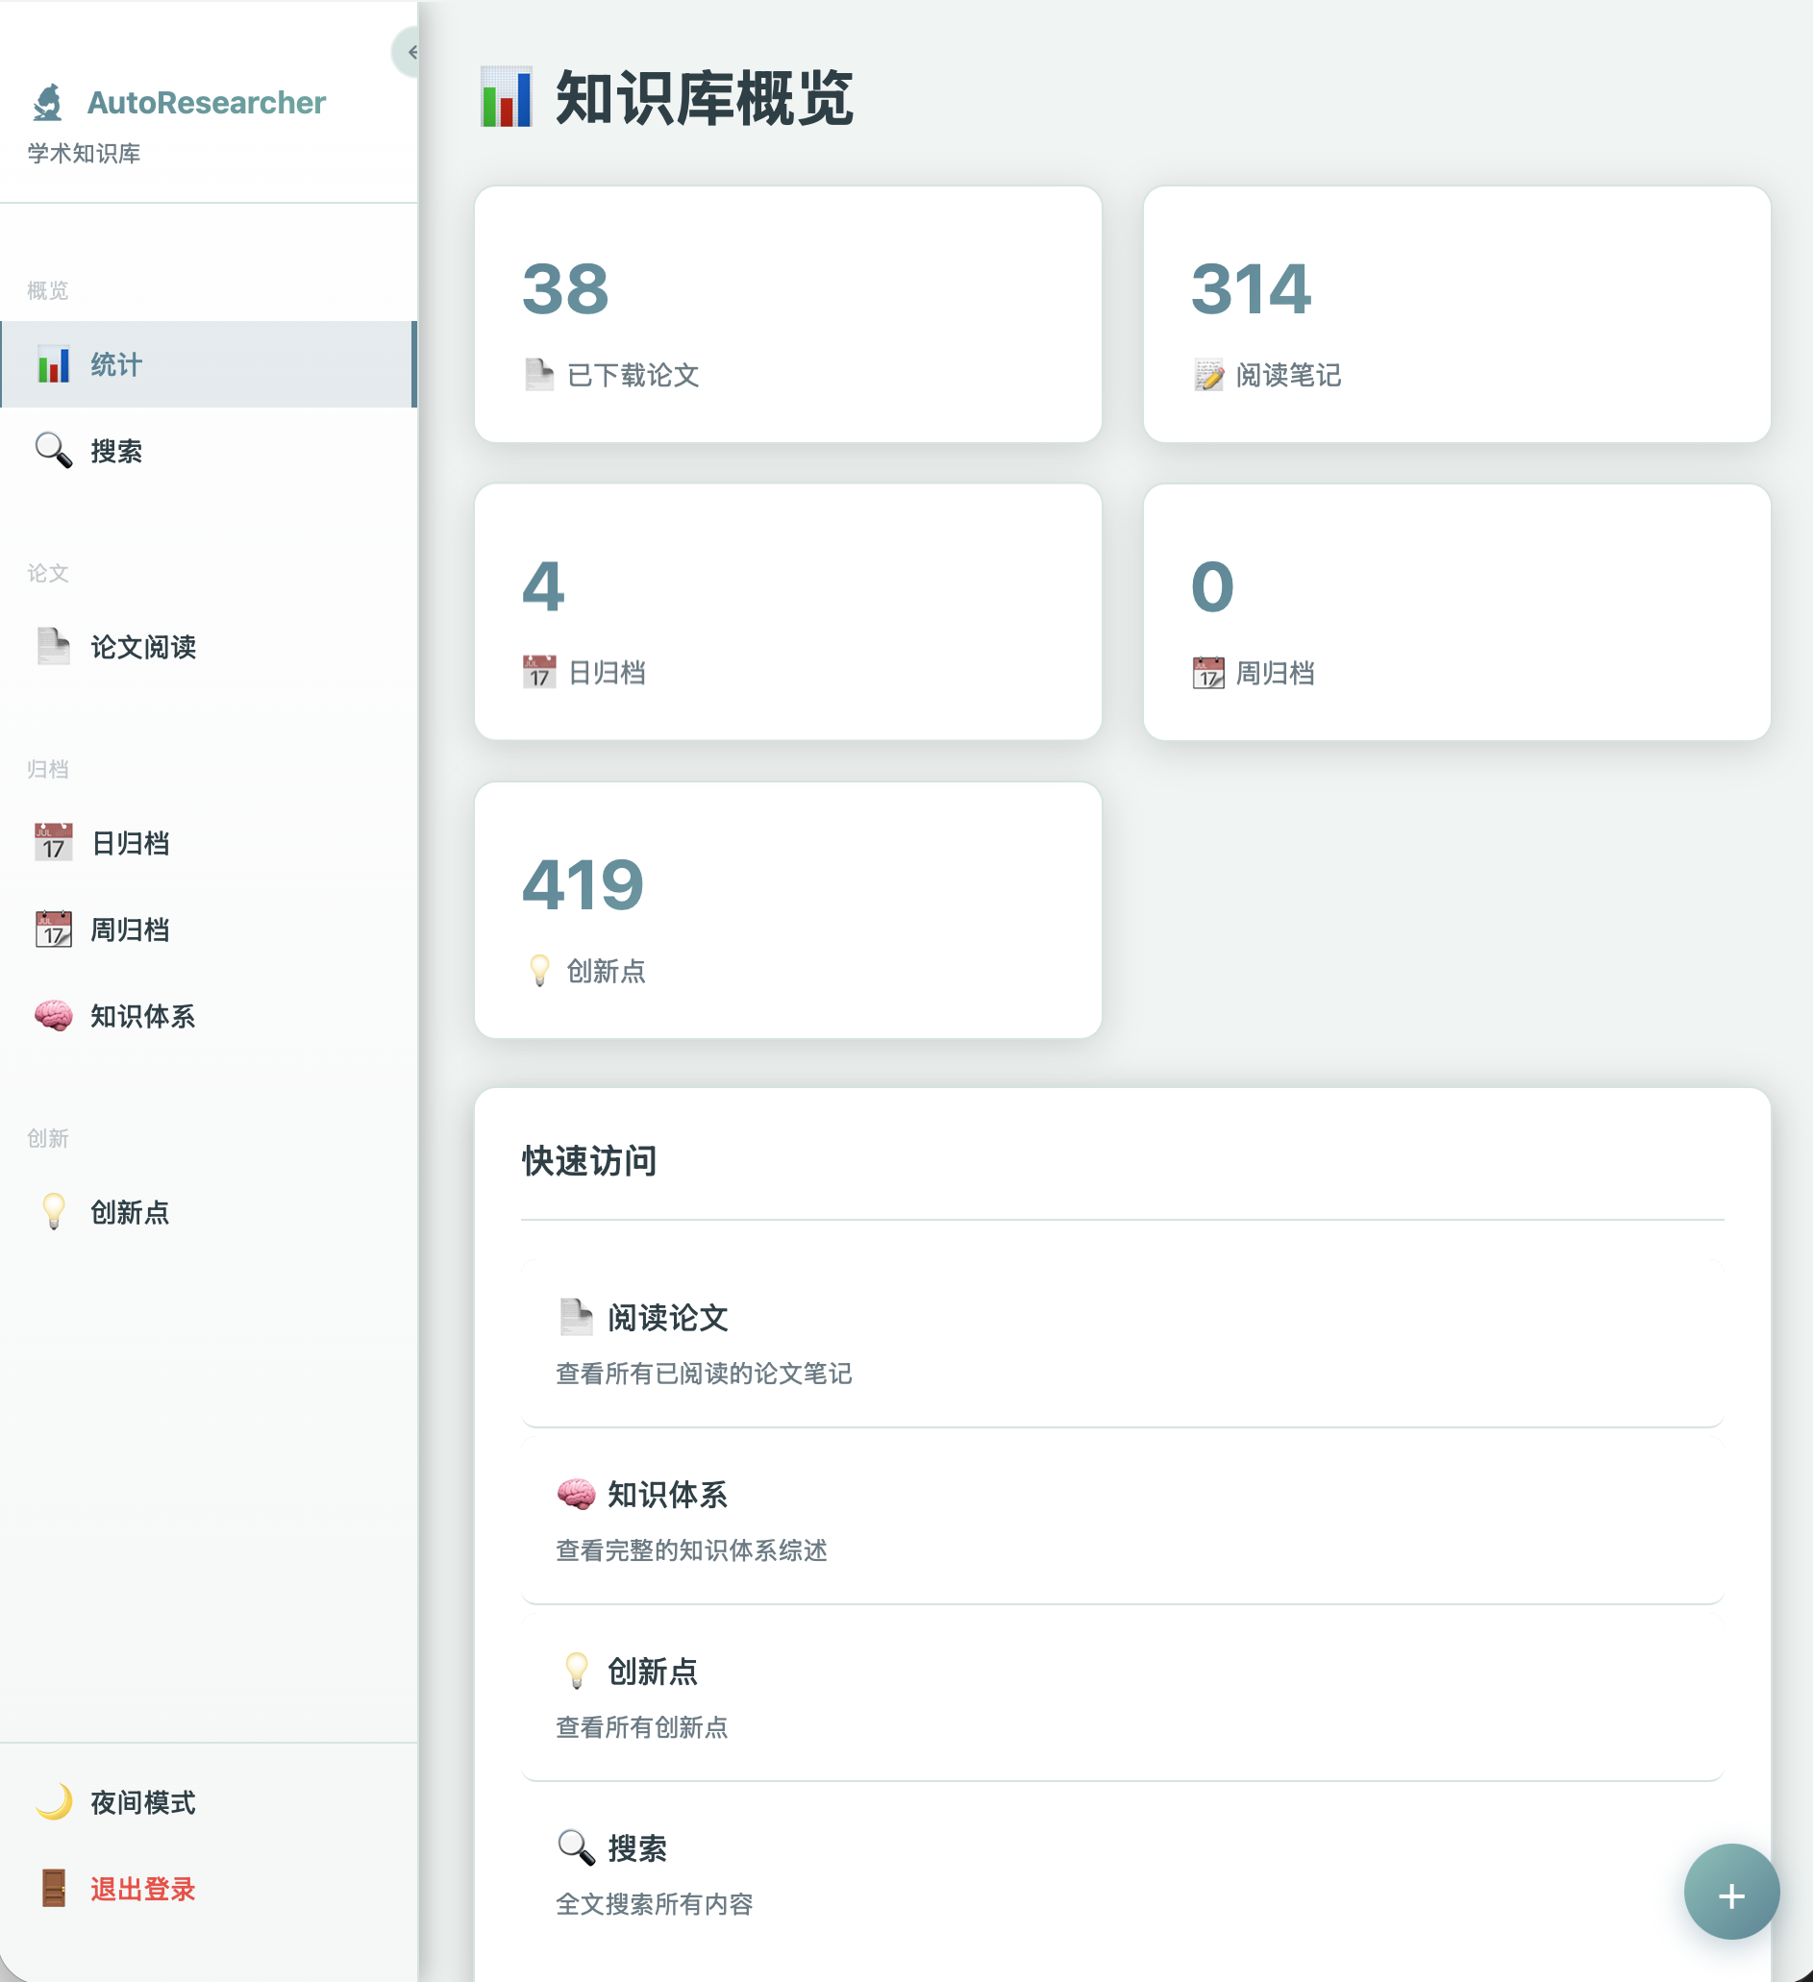
Task: Click the 快速访问 section heading
Action: (x=588, y=1161)
